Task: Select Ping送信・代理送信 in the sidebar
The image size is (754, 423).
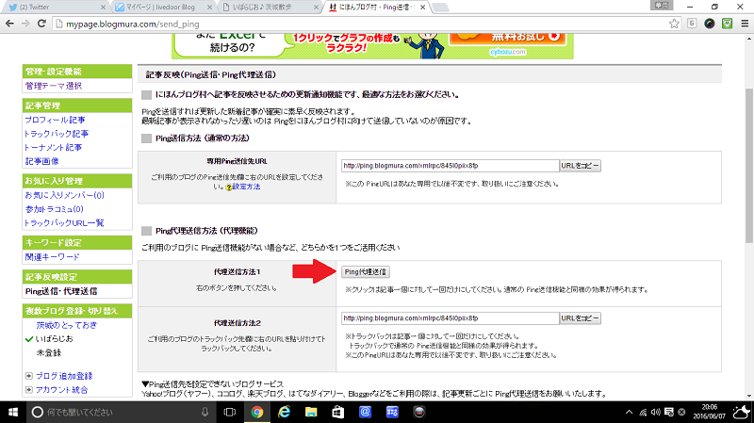Action: 61,291
